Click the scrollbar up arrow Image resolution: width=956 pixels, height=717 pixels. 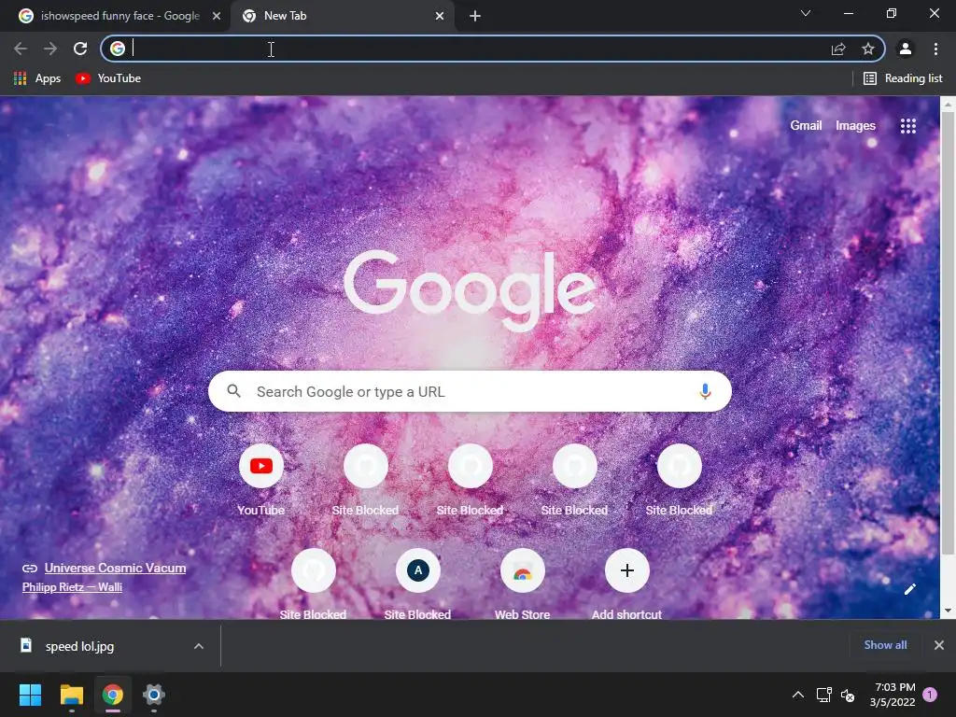coord(948,105)
